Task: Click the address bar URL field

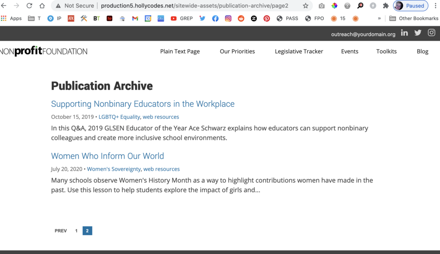Action: coord(194,6)
